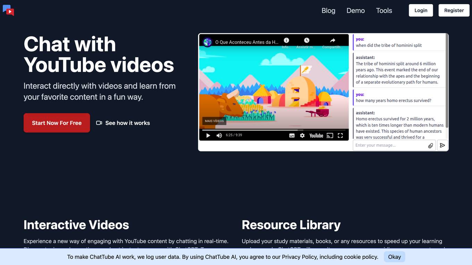Click the send message arrow icon

[442, 145]
